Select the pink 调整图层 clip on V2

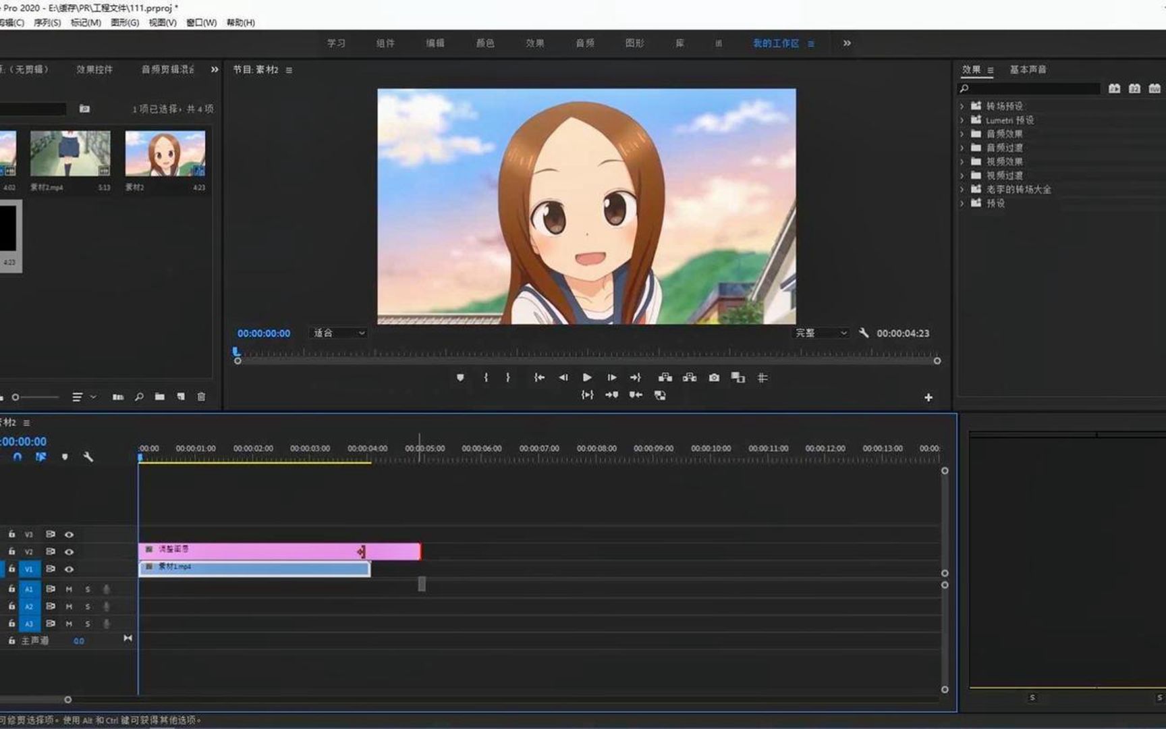tap(279, 551)
